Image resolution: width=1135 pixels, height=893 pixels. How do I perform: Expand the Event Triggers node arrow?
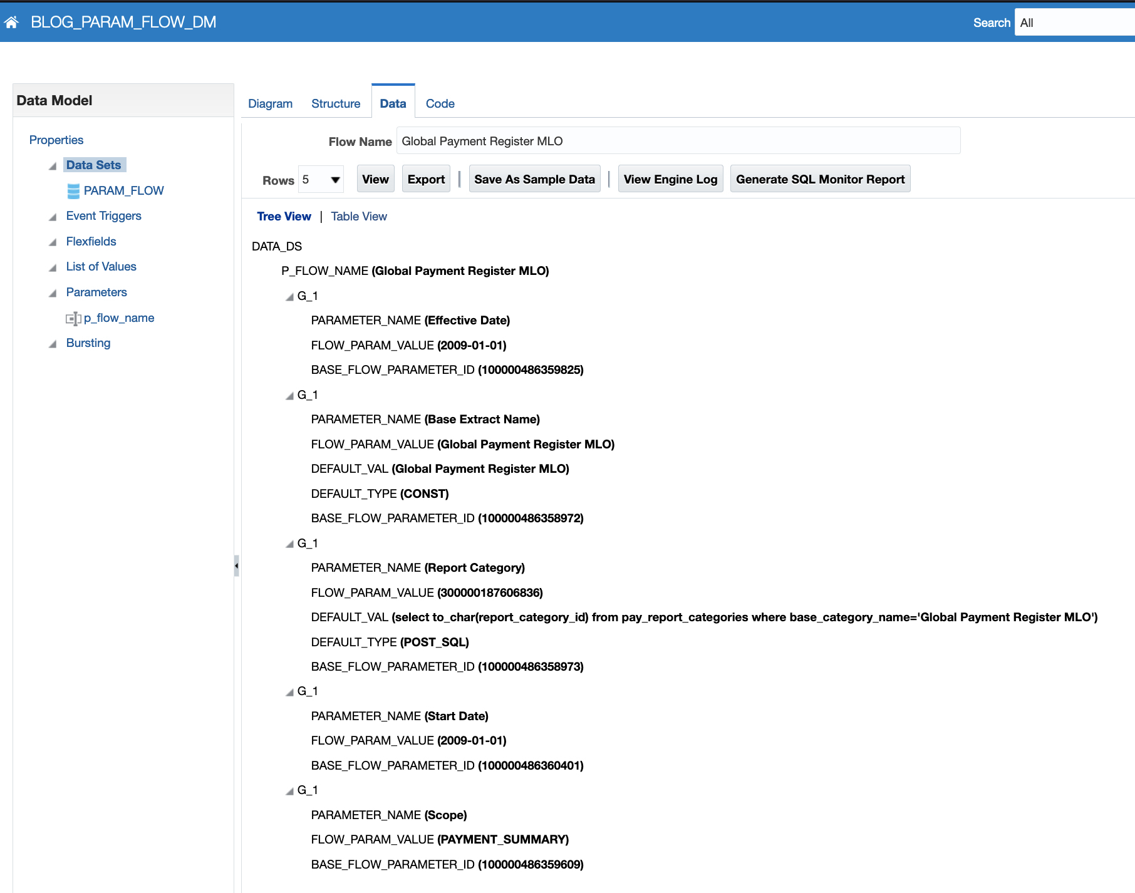point(53,217)
